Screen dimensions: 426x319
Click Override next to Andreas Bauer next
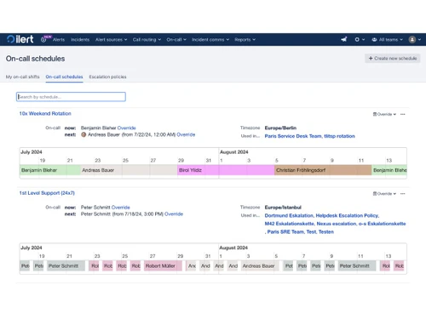tap(186, 134)
